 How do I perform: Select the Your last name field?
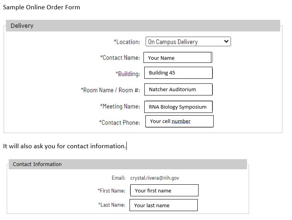tap(163, 205)
